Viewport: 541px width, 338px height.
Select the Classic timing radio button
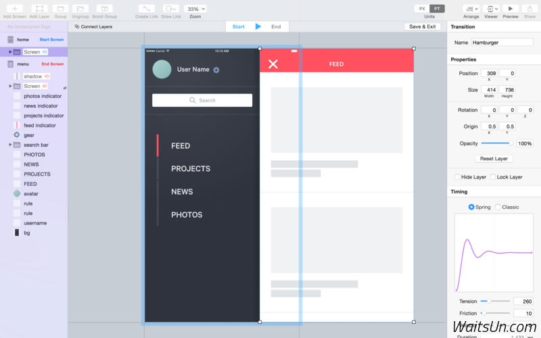(498, 207)
